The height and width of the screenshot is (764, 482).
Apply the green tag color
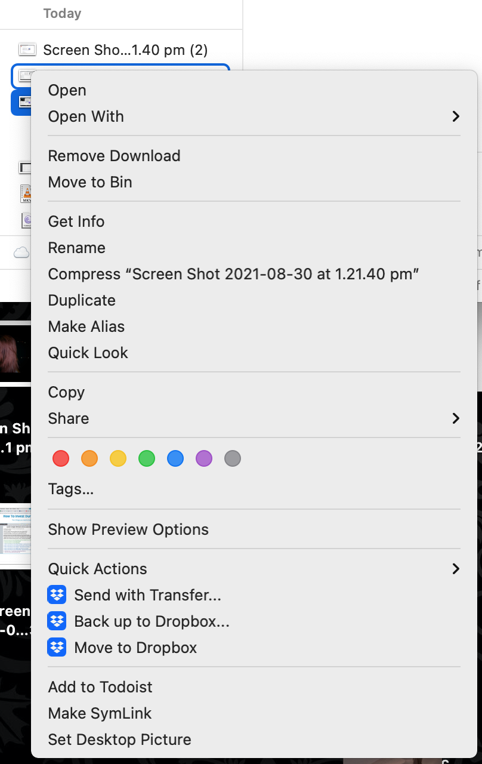pos(147,458)
